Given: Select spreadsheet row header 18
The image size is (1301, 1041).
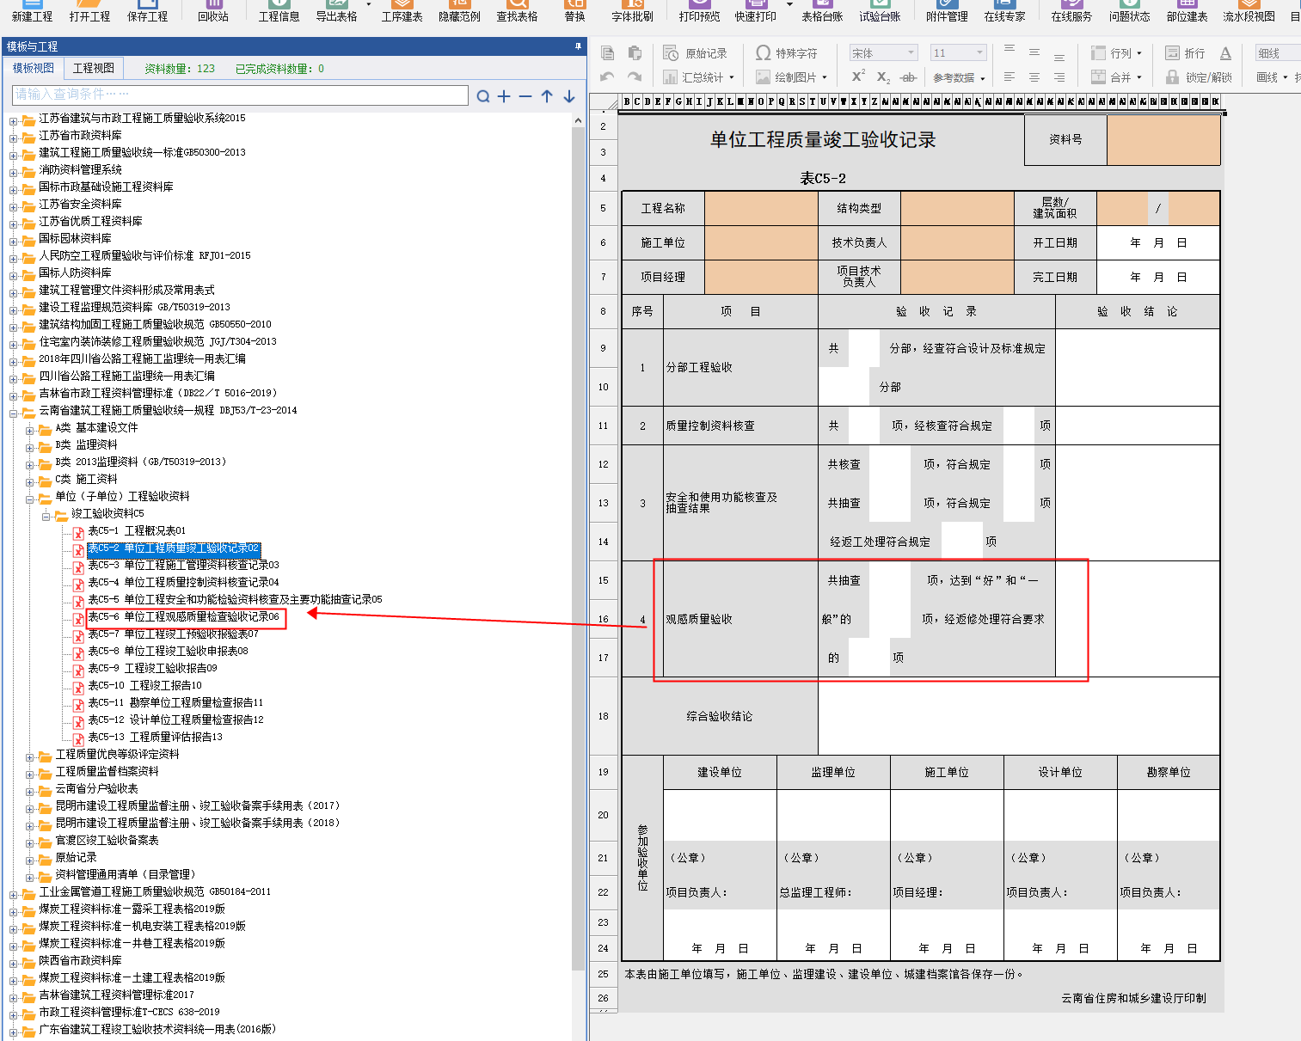Looking at the screenshot, I should click(x=604, y=716).
